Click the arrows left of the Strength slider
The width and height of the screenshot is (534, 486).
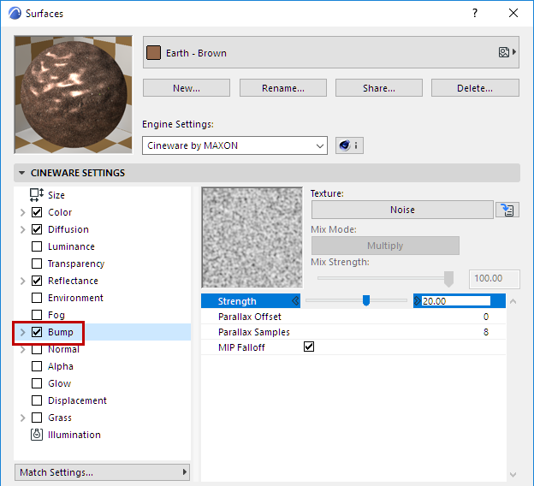tap(296, 301)
